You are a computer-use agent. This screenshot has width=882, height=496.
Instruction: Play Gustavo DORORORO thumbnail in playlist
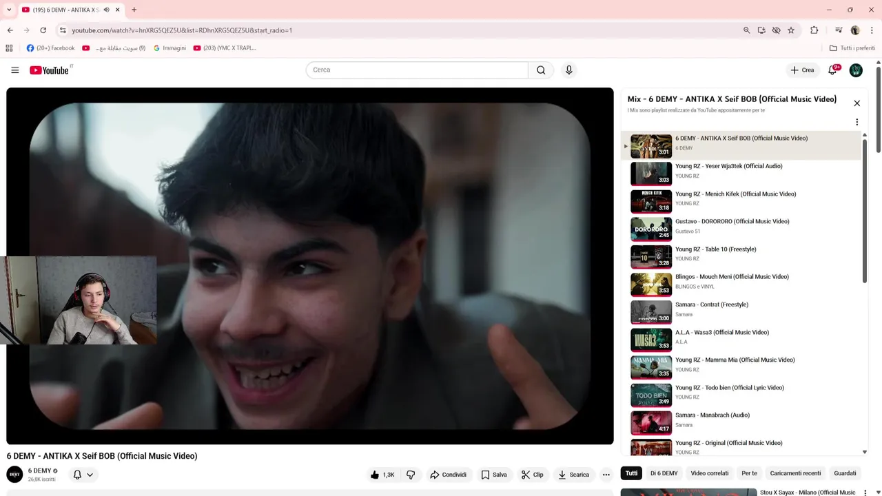pos(651,229)
